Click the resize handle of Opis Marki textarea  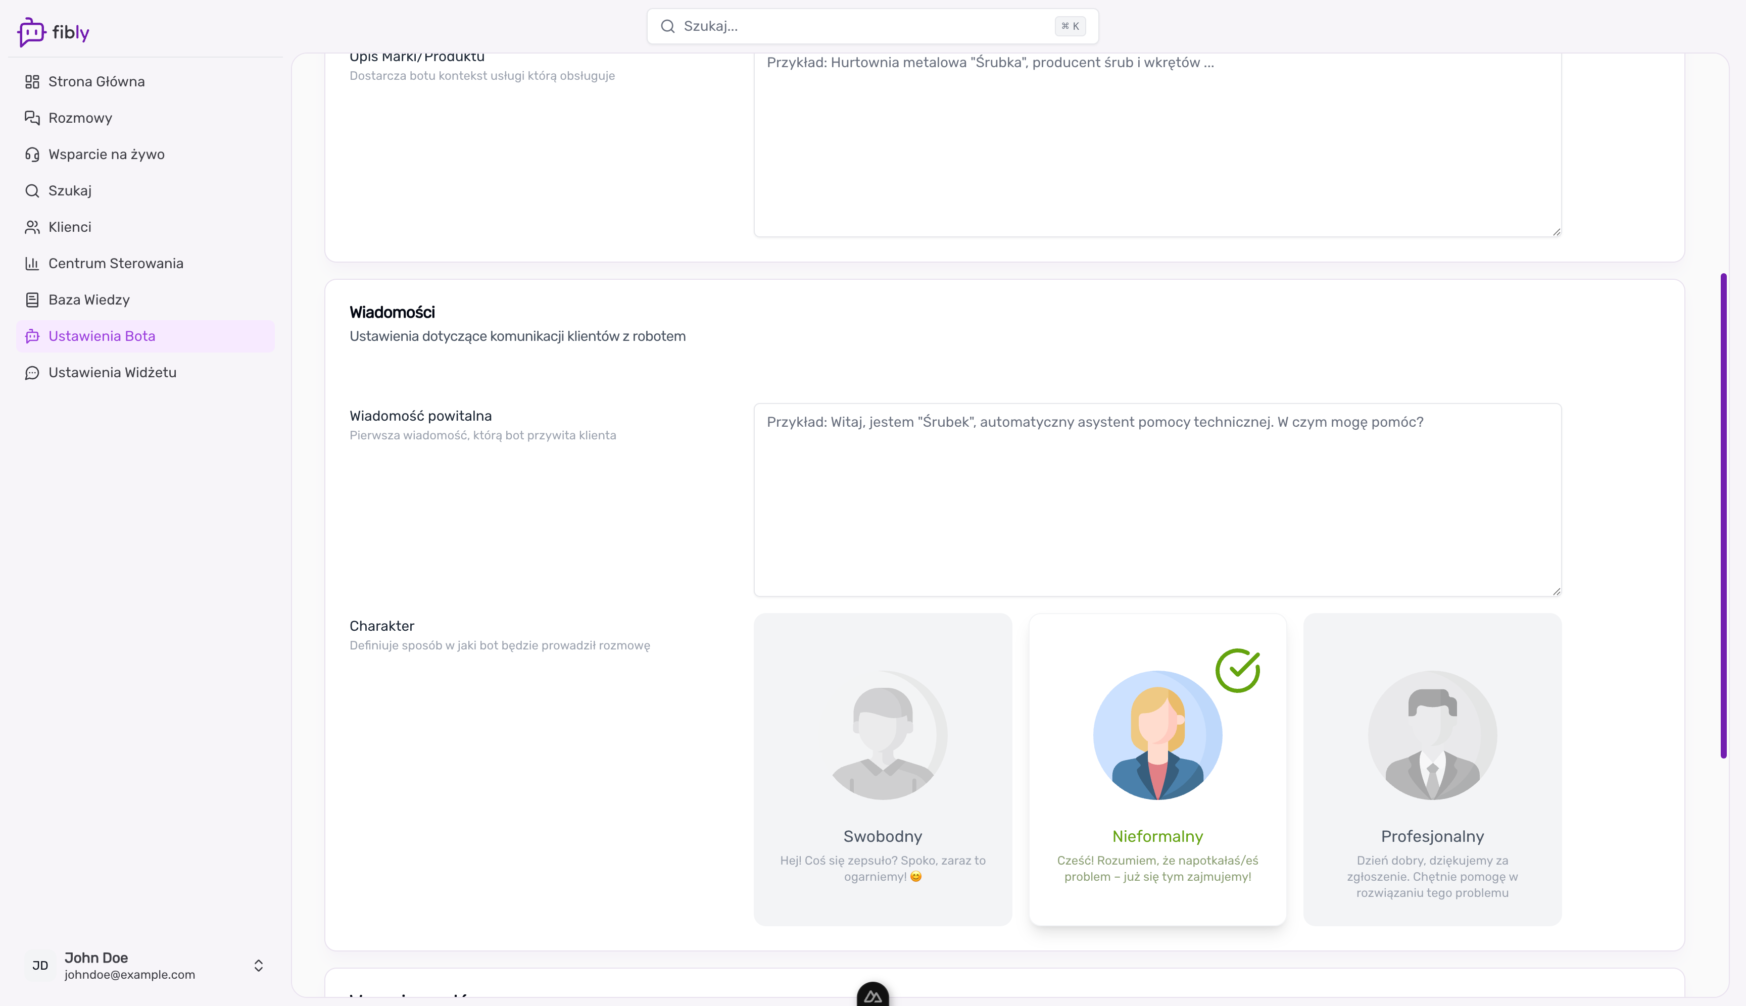1556,231
